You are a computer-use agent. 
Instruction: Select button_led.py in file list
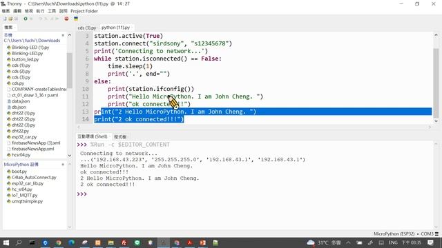pyautogui.click(x=25, y=59)
